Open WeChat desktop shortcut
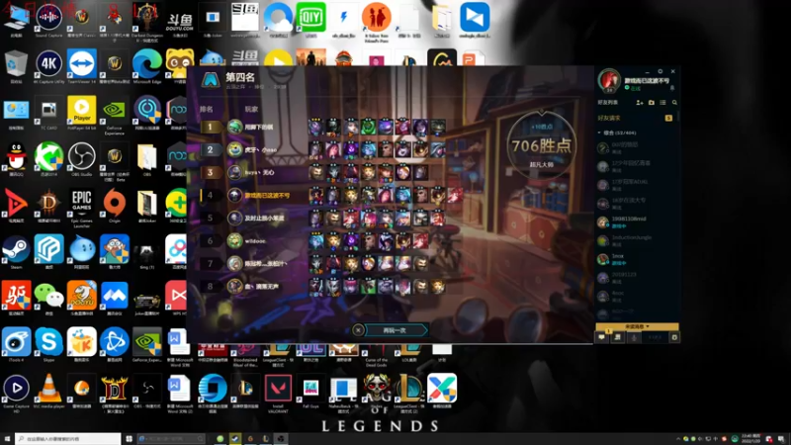The height and width of the screenshot is (445, 791). click(x=48, y=299)
